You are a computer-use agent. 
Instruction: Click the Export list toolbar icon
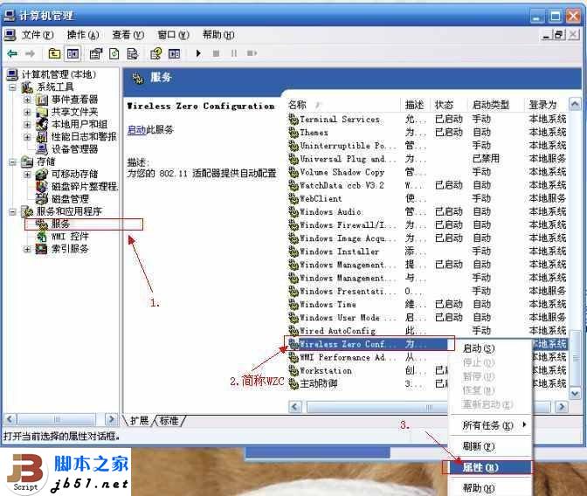(x=132, y=54)
